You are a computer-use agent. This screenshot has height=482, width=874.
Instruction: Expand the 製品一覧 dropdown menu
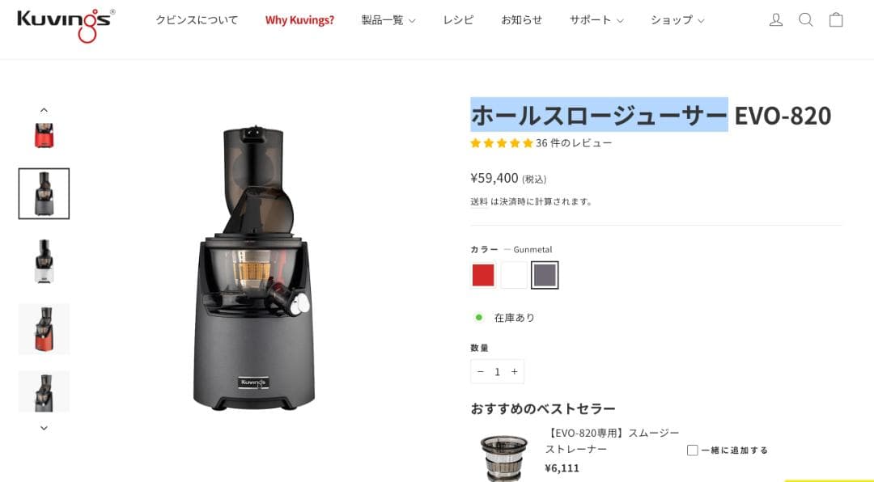(388, 20)
